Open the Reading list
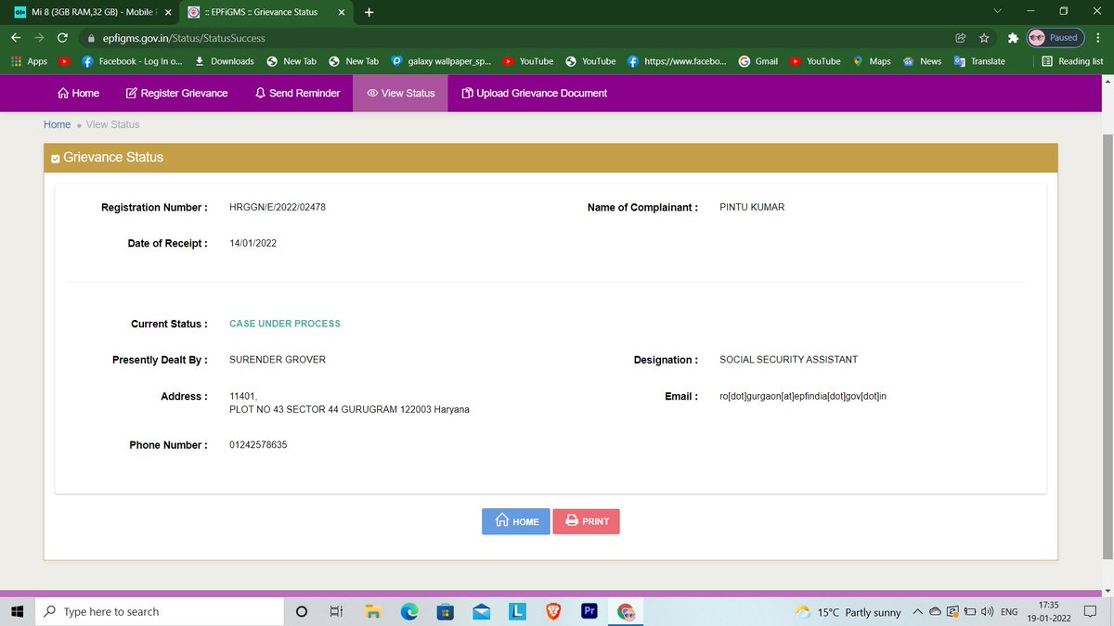The image size is (1114, 626). (x=1072, y=61)
